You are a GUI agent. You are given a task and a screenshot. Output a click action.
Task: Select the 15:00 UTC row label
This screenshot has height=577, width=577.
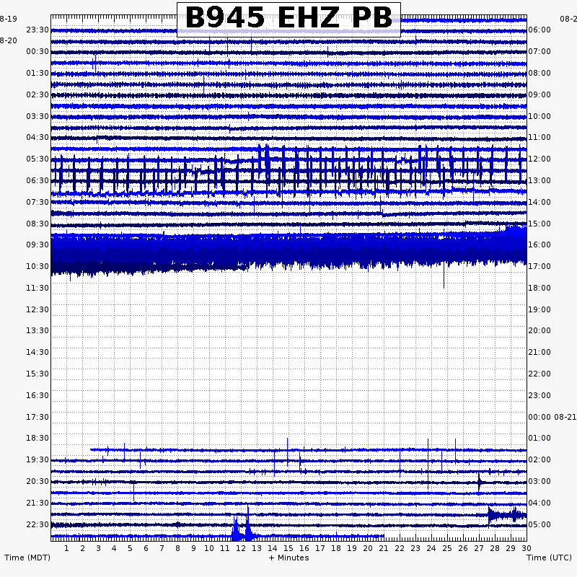(x=539, y=224)
